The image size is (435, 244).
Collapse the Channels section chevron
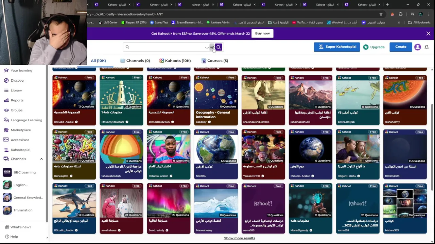coord(41,159)
